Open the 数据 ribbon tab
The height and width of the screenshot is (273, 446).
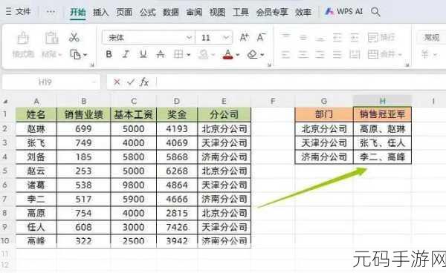pos(171,12)
